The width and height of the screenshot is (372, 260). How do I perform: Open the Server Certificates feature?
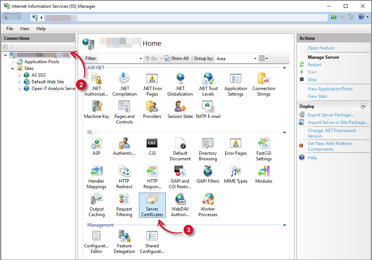click(152, 205)
